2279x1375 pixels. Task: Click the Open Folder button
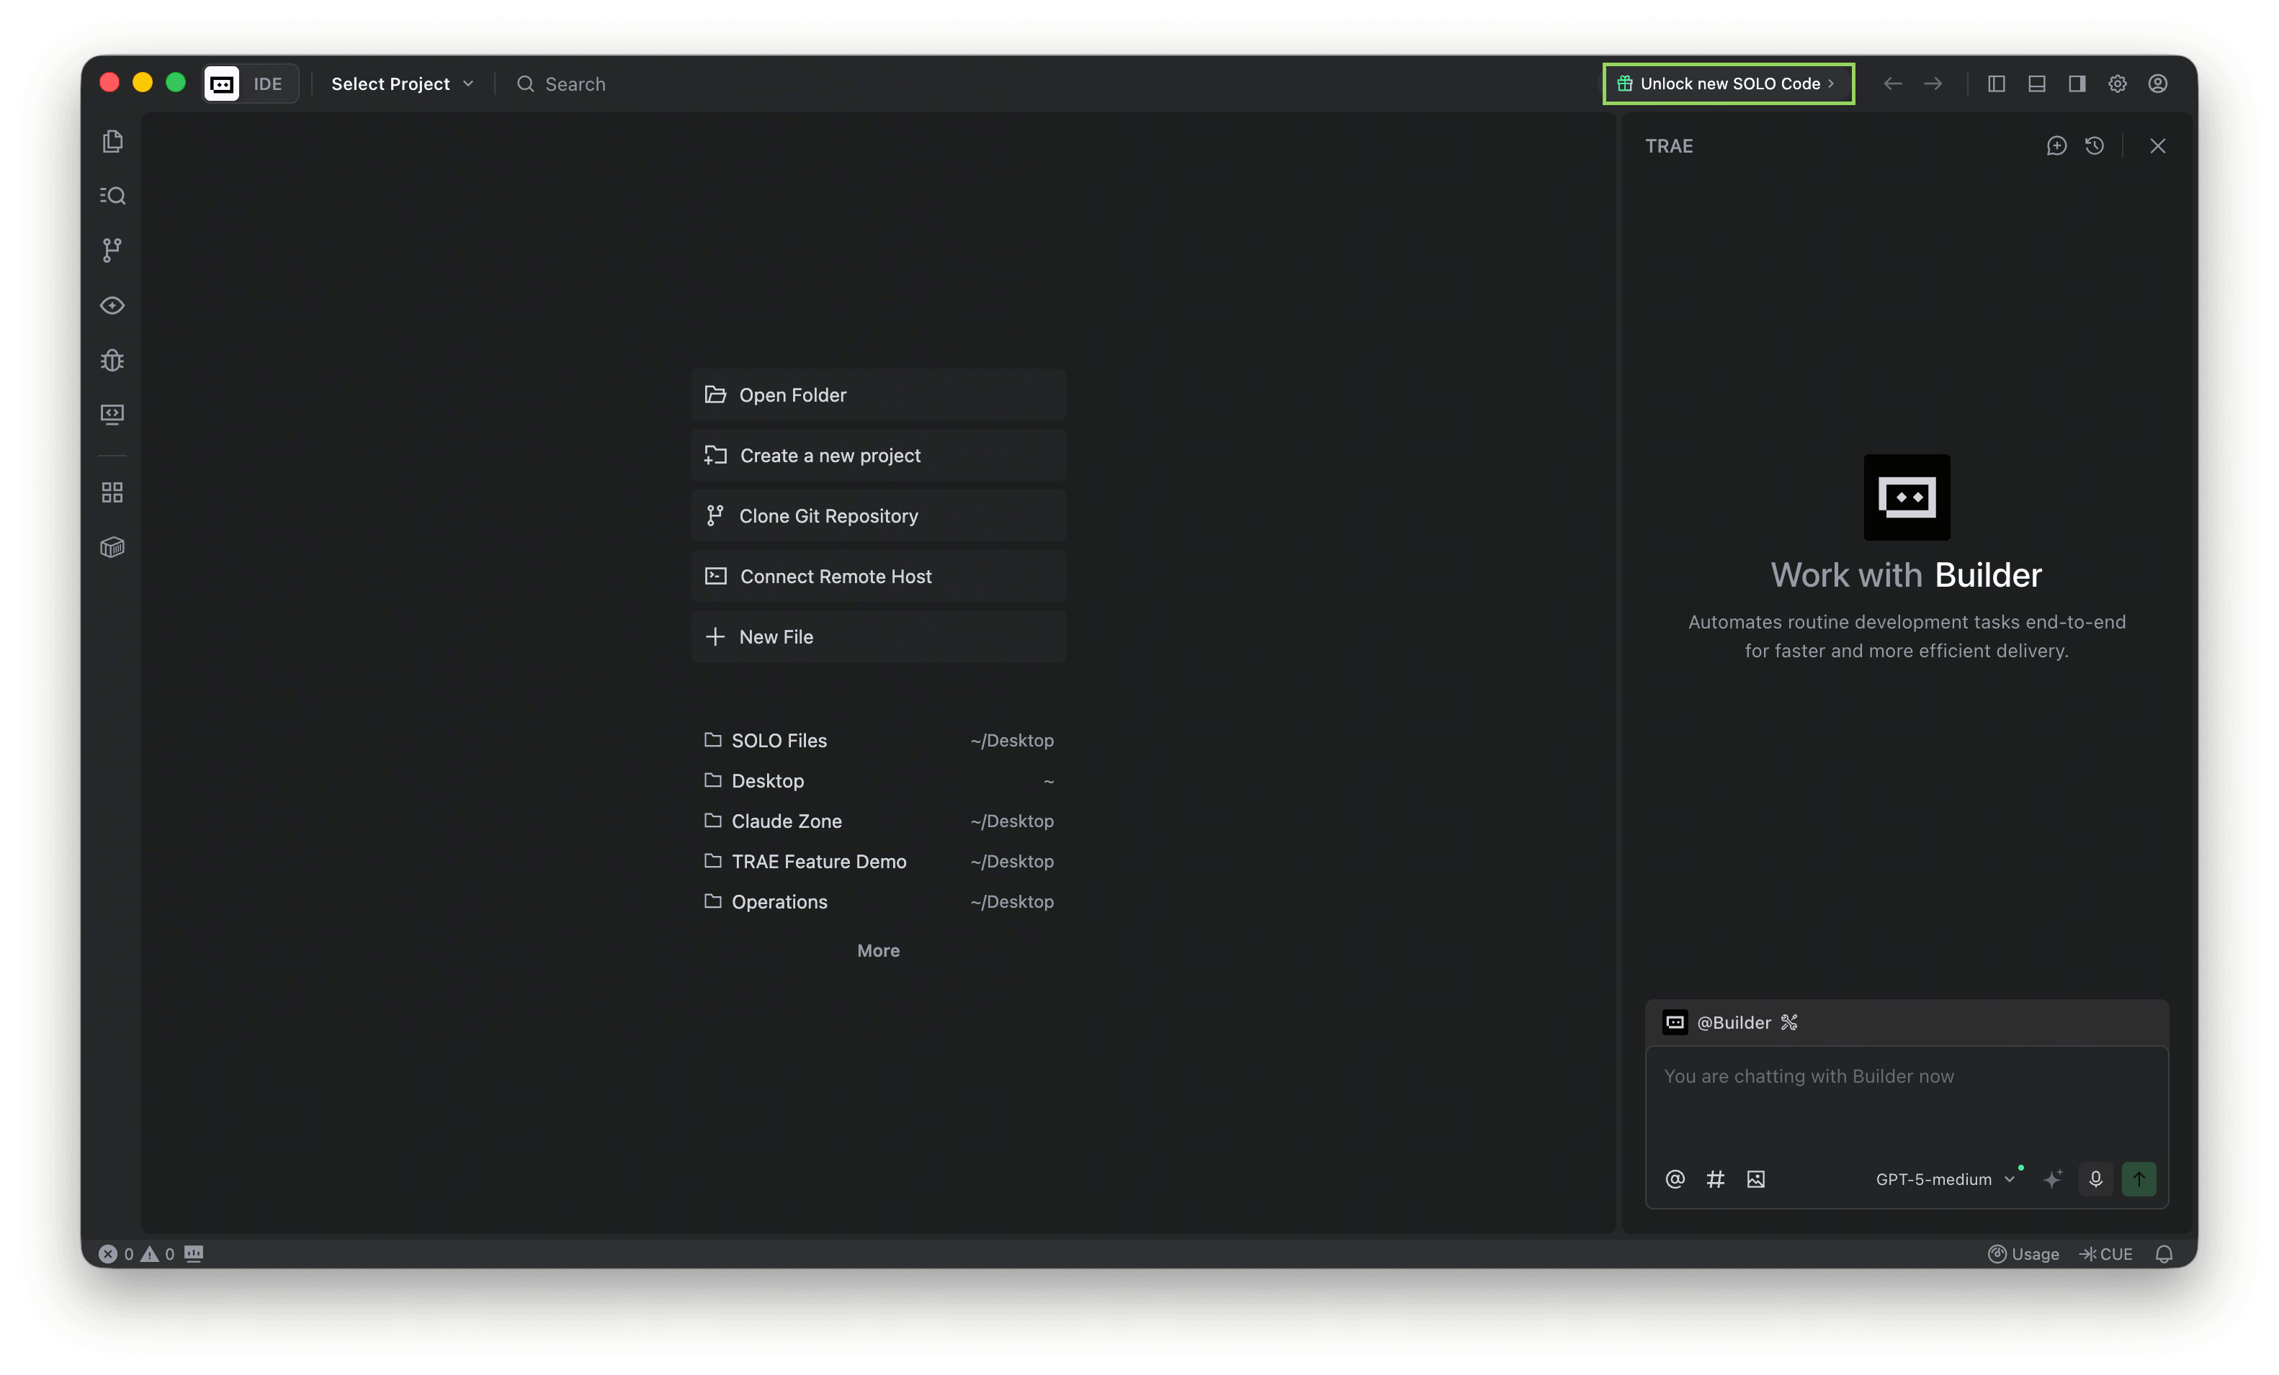coord(878,395)
